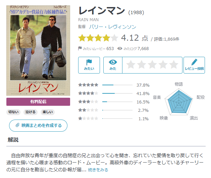
Task: Open レビュー投稿 pencil review button
Action: [194, 65]
